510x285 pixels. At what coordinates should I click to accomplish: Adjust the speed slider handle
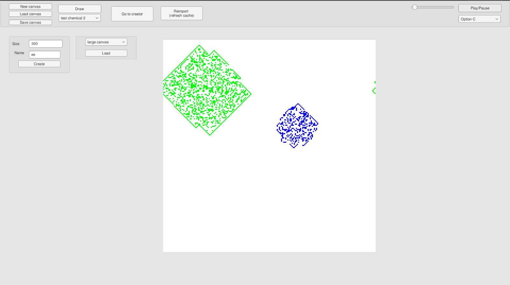click(414, 7)
